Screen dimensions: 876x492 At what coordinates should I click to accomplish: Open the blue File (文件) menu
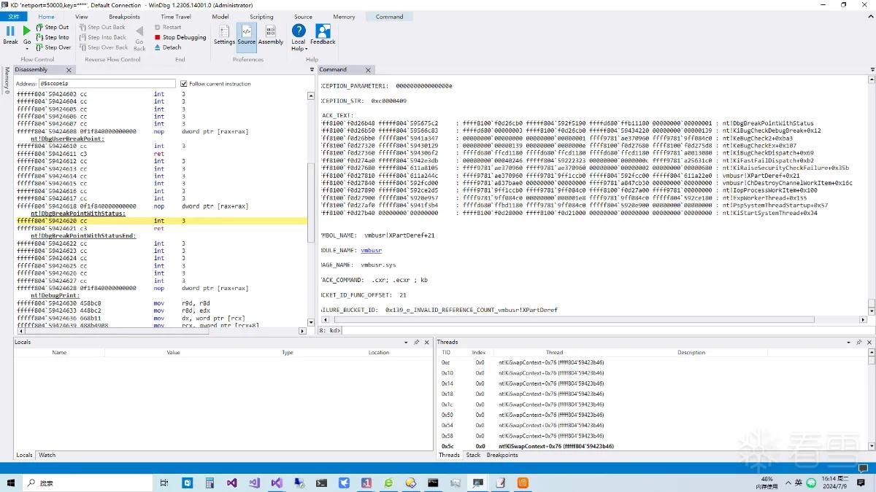[14, 16]
